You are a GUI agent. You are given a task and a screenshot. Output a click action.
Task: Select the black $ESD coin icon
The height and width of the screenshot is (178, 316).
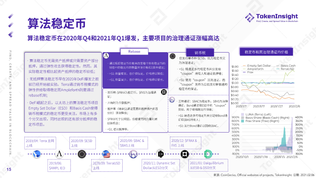[82, 154]
